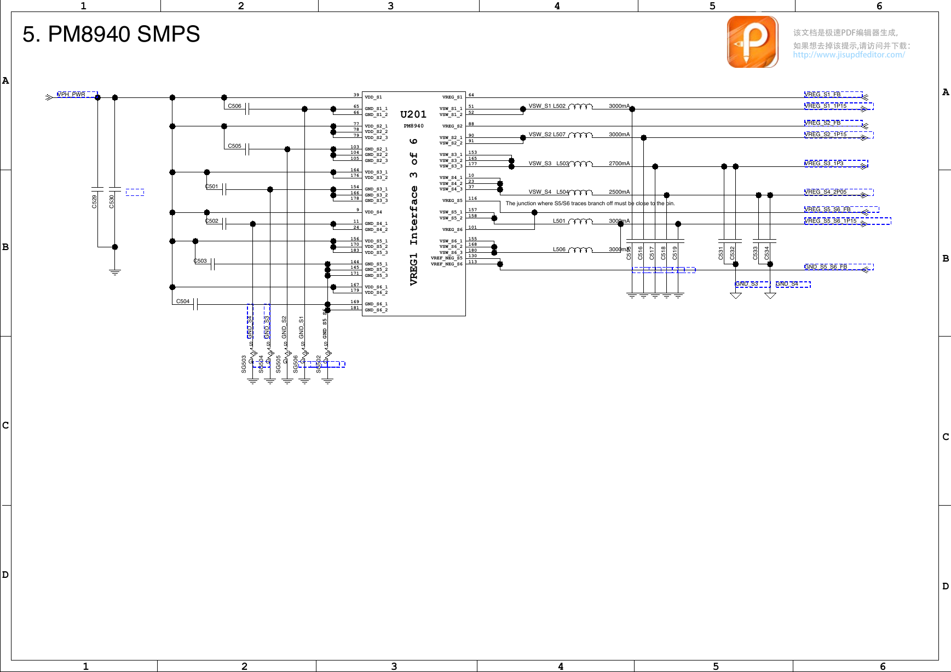Open the jisupdfeditor.com hyperlink
The image size is (951, 672).
(x=849, y=55)
